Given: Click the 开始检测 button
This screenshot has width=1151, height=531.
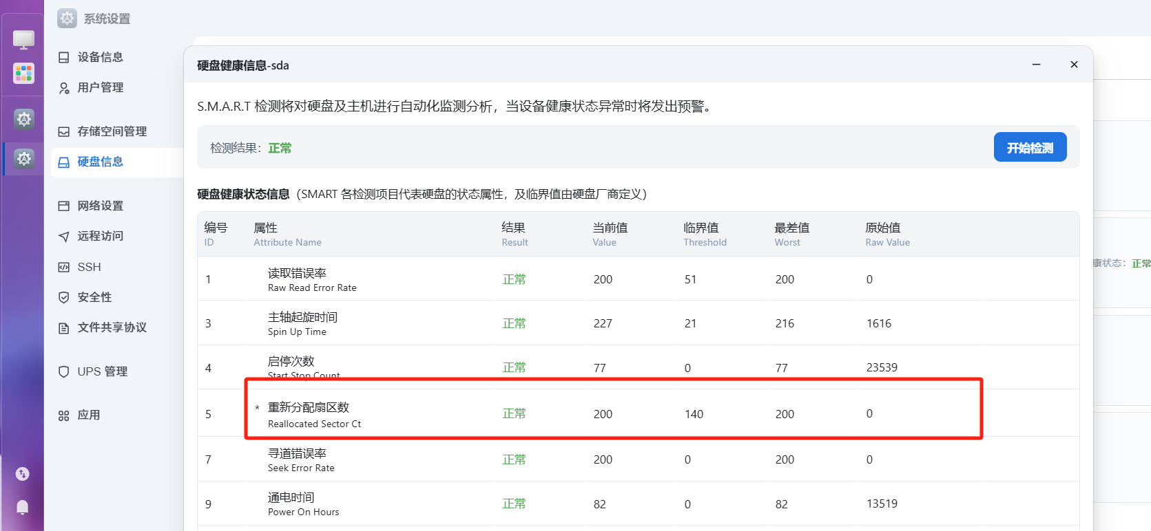Looking at the screenshot, I should (1029, 147).
